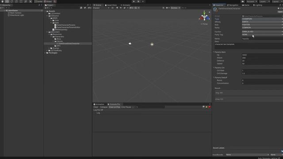Open the Party Tag dropdown showing NONE
Image resolution: width=283 pixels, height=159 pixels.
[x=262, y=34]
